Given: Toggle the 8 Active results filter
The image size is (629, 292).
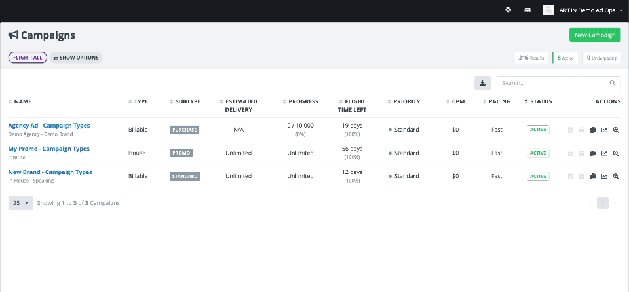Looking at the screenshot, I should pos(565,58).
